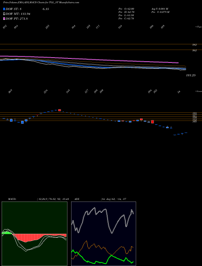
Task: Click the 'Avg V: 0.001 M' volume text
Action: [160, 8]
